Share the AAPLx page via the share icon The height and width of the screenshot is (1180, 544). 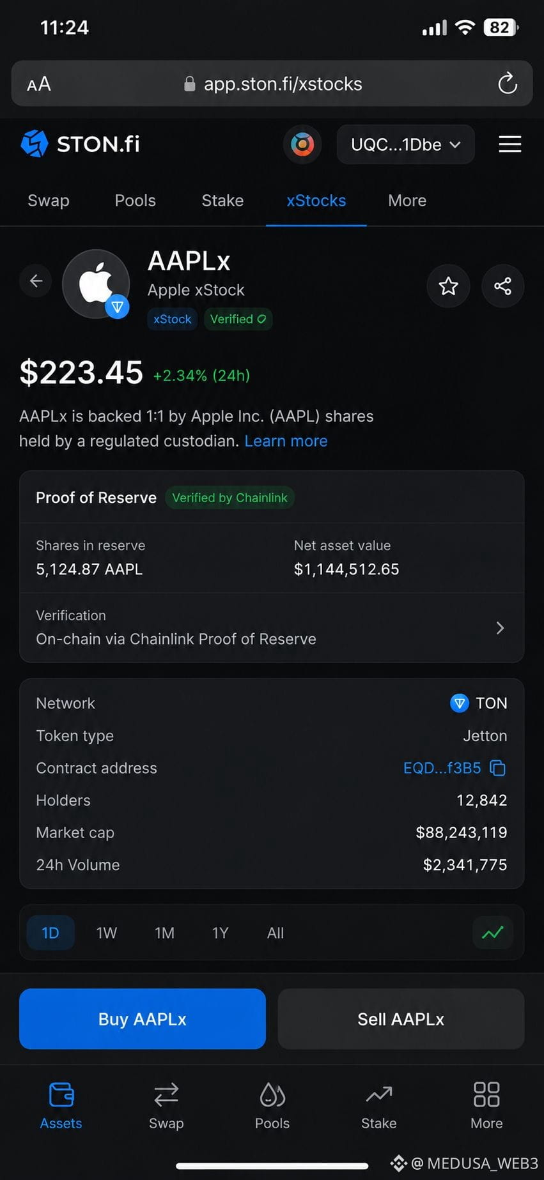(x=502, y=286)
